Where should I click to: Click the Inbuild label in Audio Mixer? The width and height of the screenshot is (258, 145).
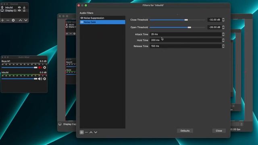tap(5, 72)
